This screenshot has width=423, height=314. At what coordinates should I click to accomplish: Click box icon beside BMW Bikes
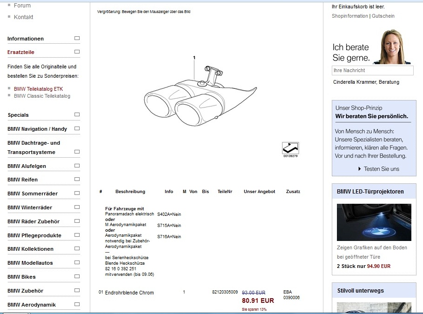coord(77,276)
